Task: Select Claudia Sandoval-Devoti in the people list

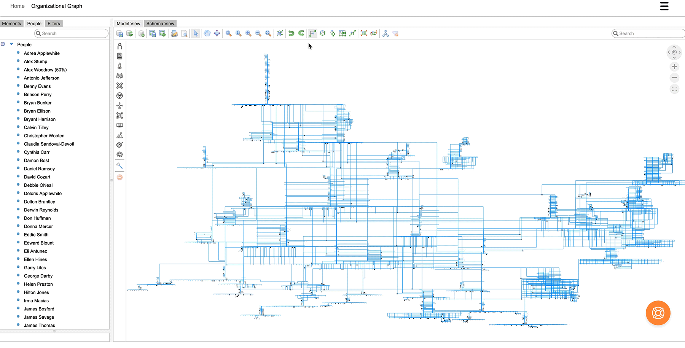Action: (49, 144)
